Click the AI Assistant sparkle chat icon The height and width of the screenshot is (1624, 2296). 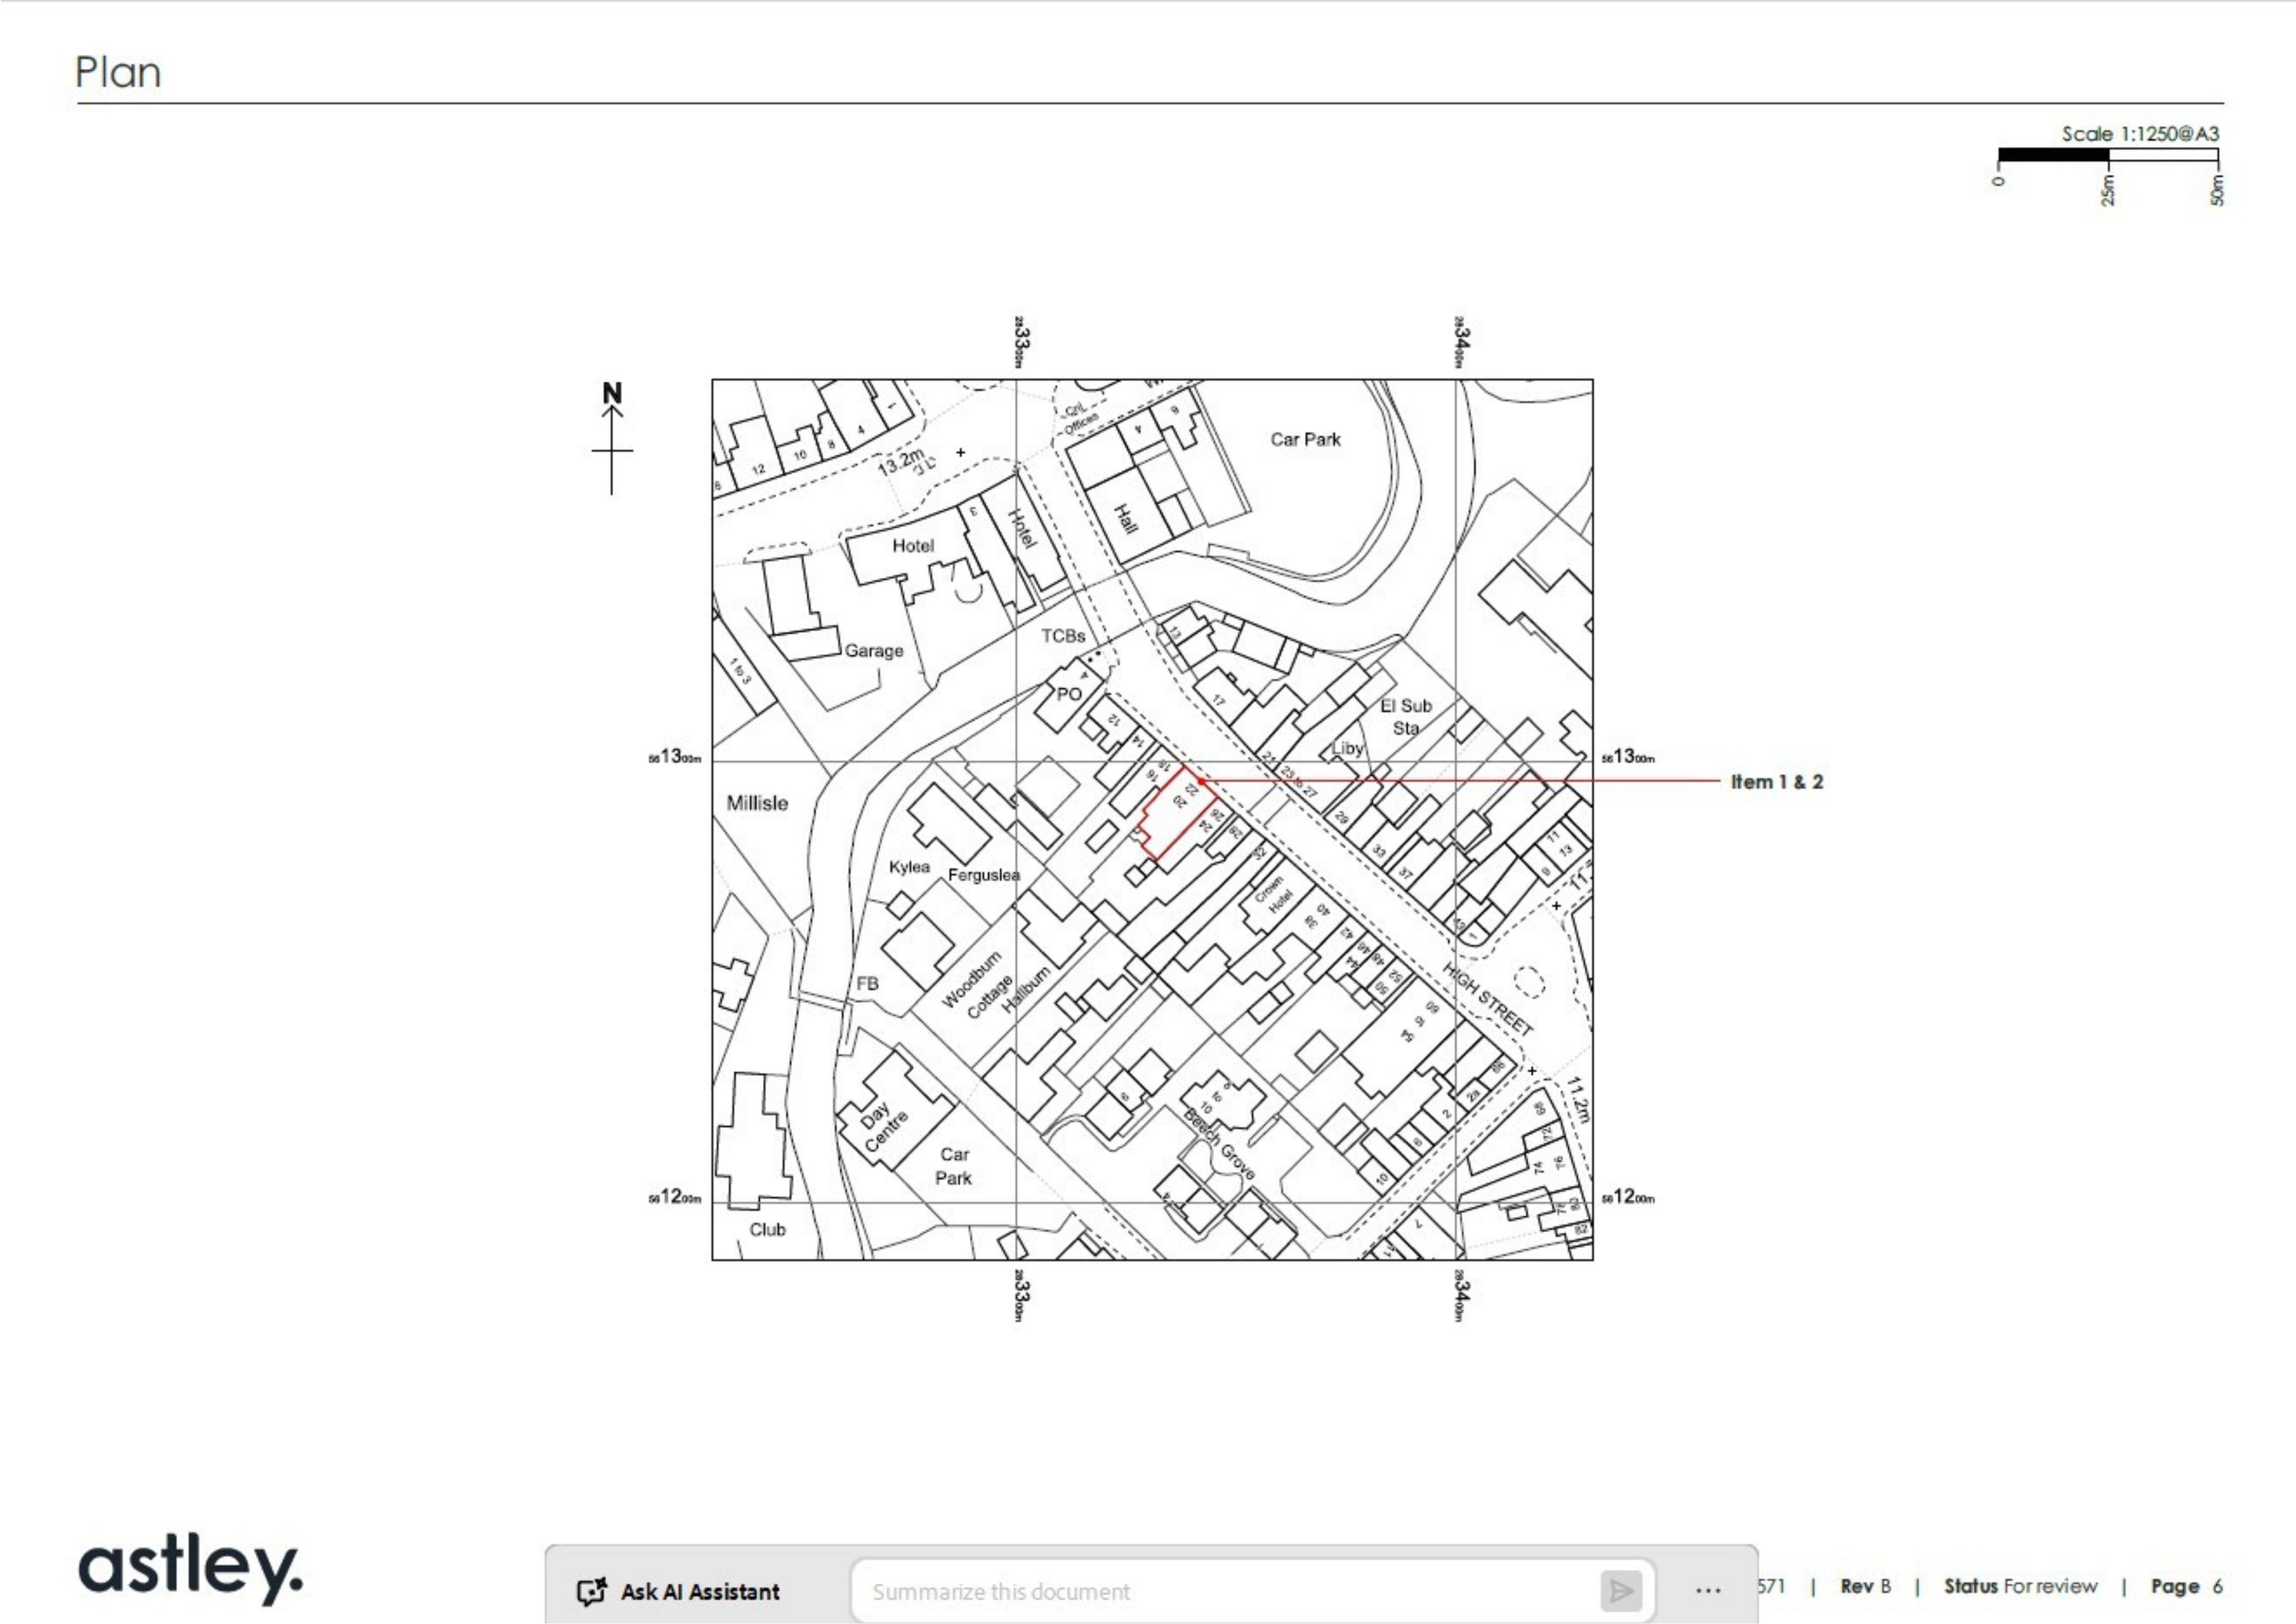[x=592, y=1591]
